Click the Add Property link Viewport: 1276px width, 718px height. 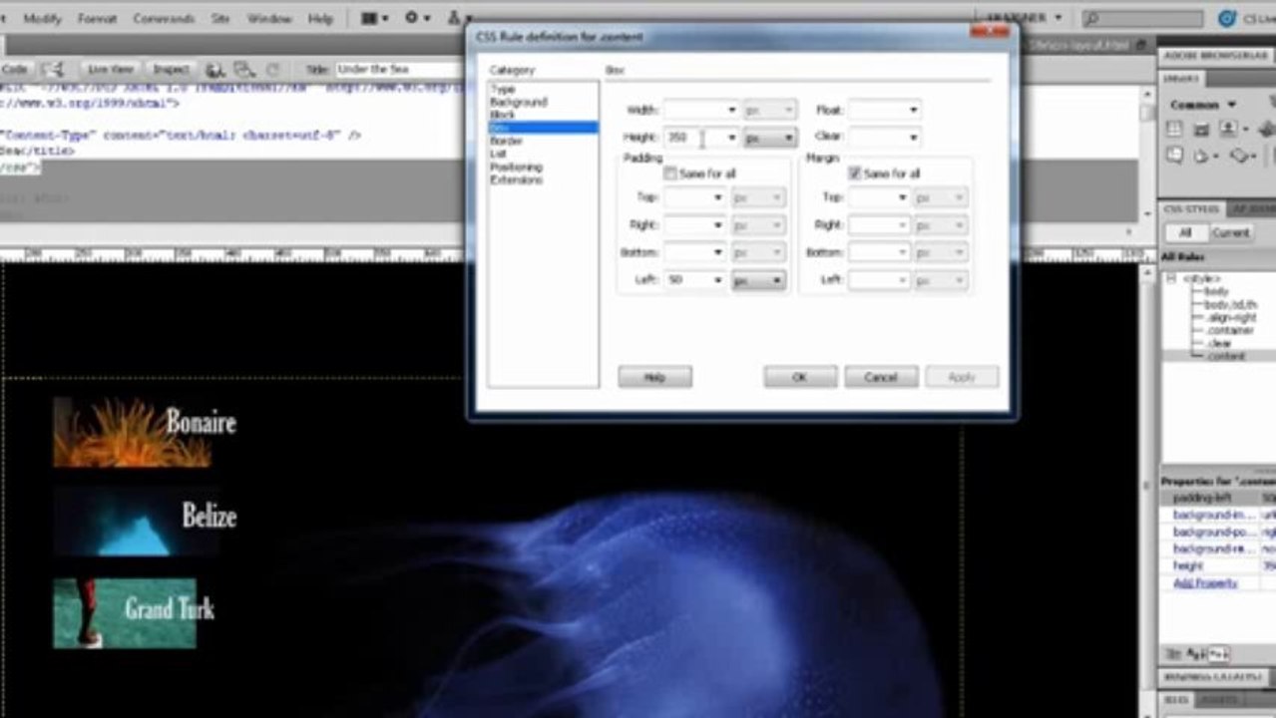[1205, 582]
